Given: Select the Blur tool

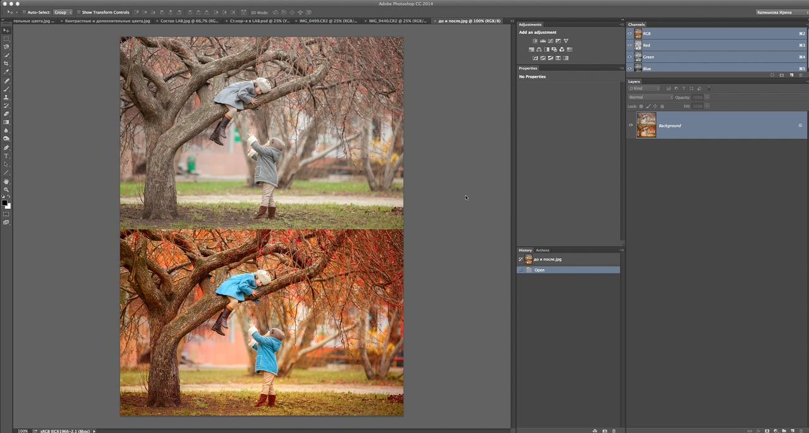Looking at the screenshot, I should point(6,131).
